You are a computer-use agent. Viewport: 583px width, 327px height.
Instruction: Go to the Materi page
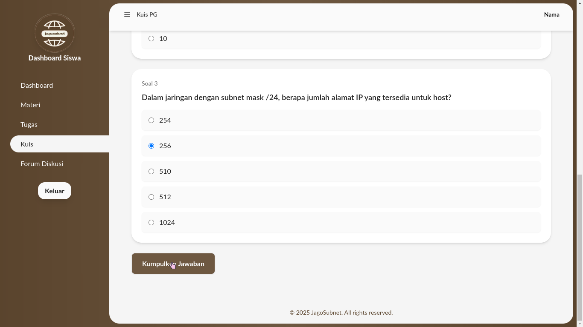pos(30,105)
